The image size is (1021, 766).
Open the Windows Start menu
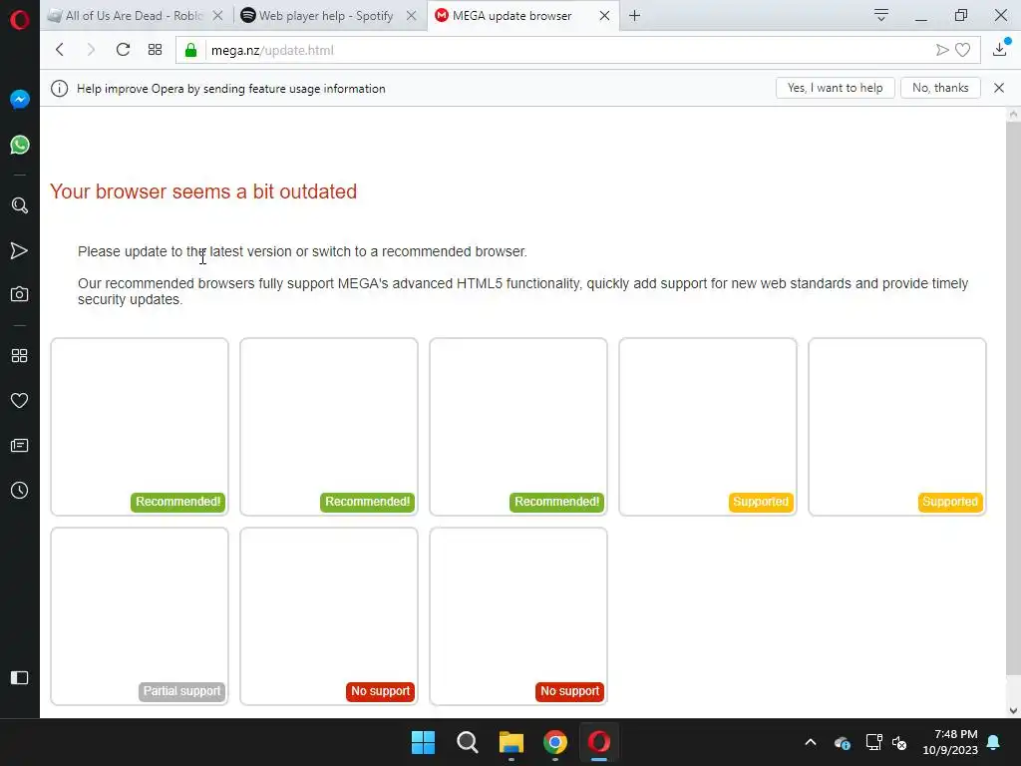tap(423, 742)
